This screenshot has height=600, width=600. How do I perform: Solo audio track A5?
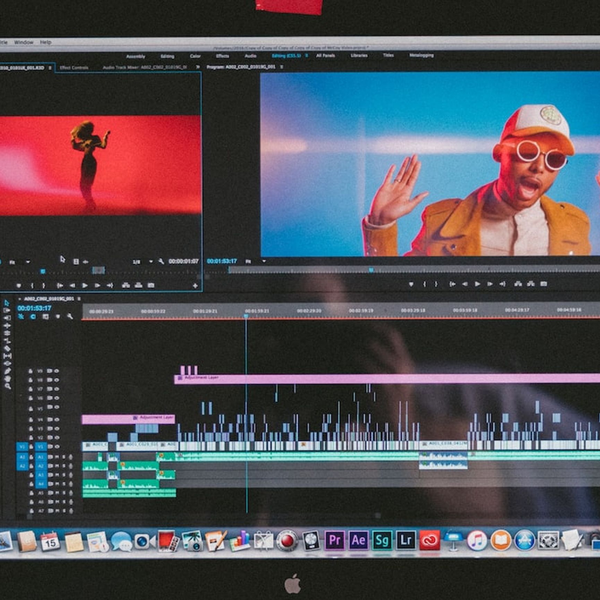[64, 493]
